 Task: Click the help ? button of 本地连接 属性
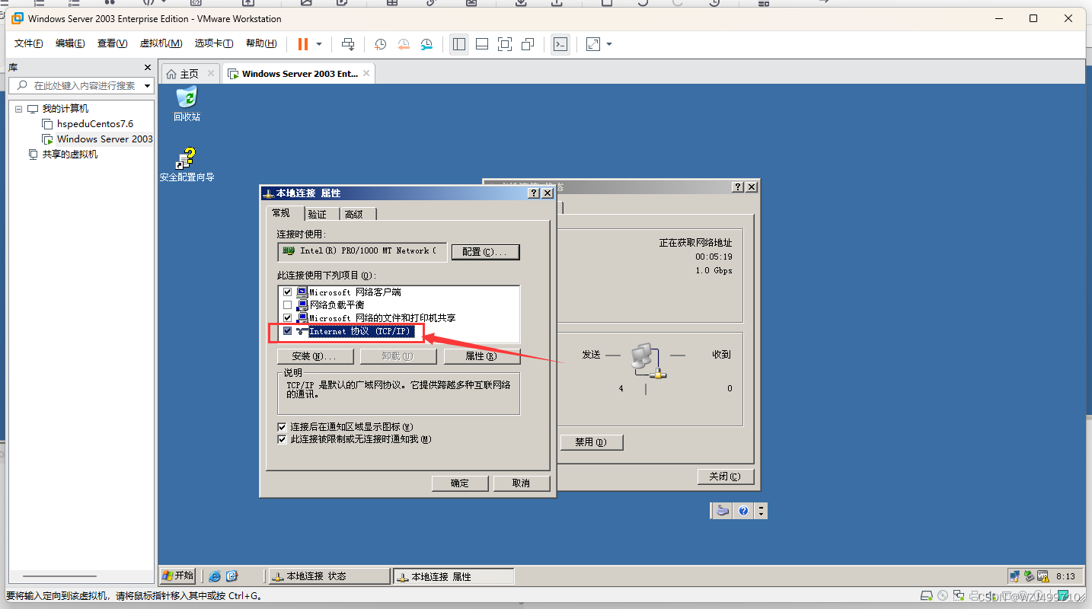[x=534, y=194]
